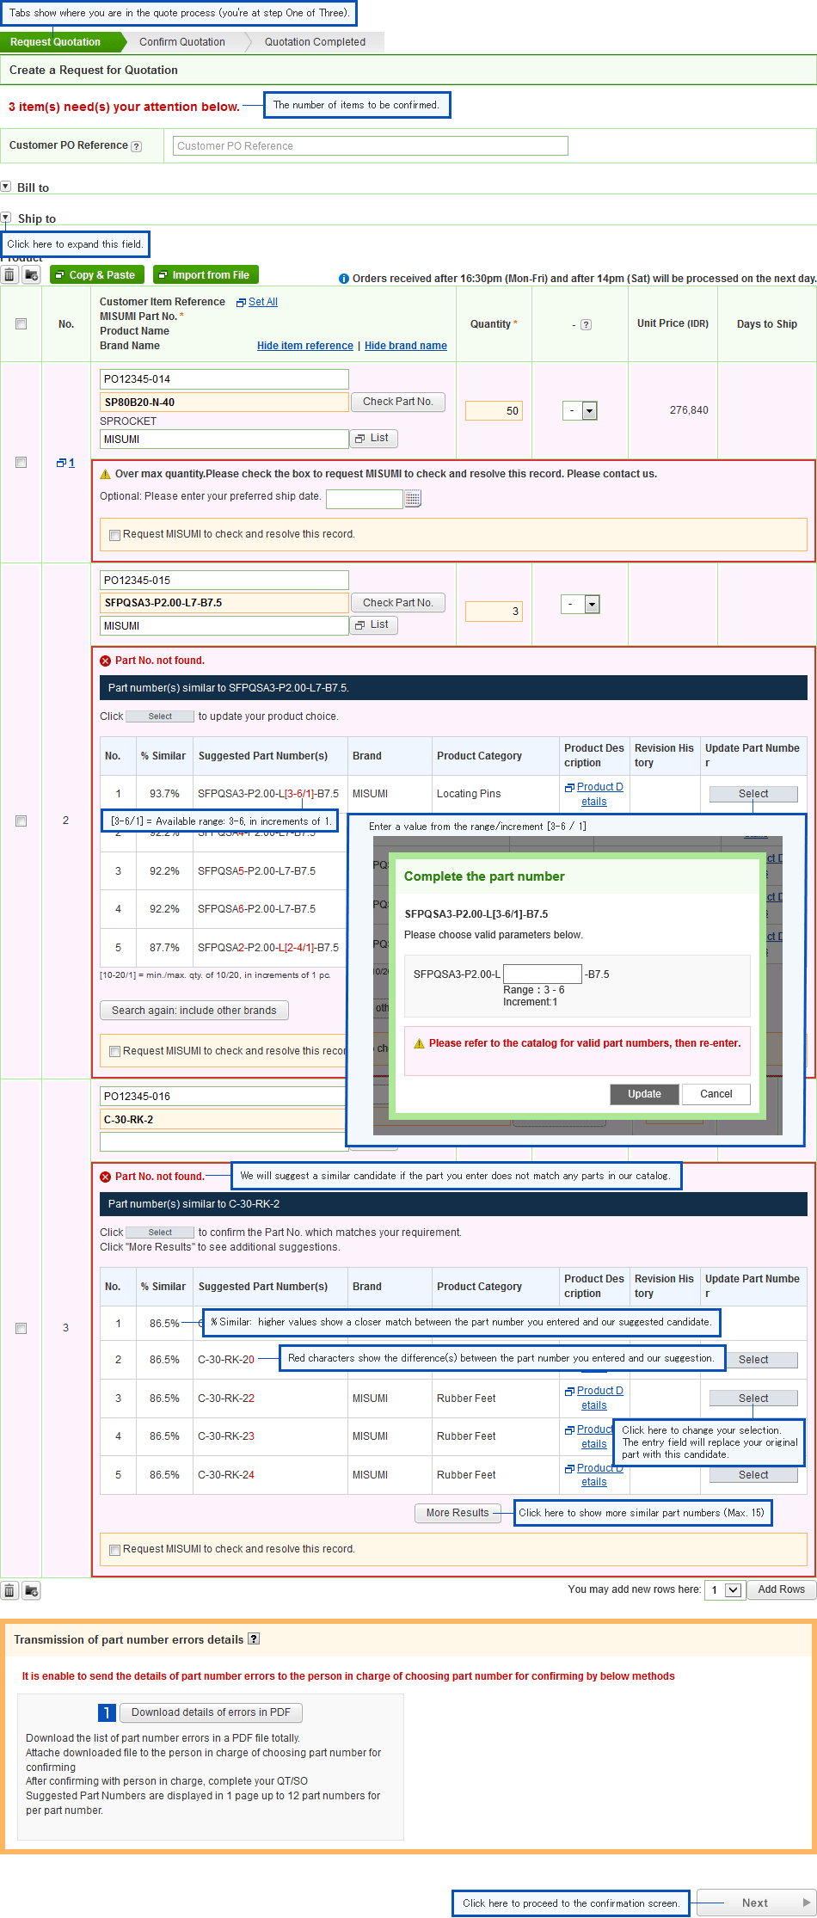The height and width of the screenshot is (1918, 817).
Task: Click part number field C-30-RK-2
Action: tap(223, 1120)
